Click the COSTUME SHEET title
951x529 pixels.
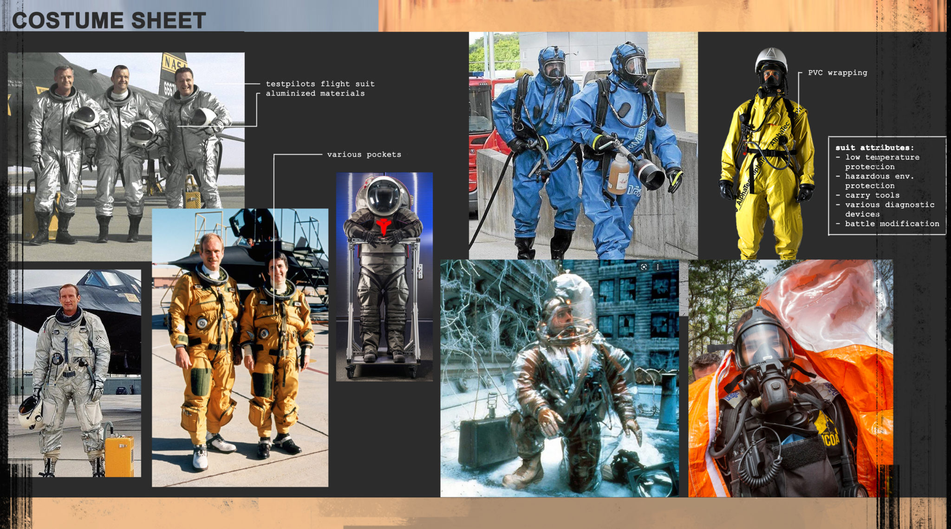[x=109, y=20]
